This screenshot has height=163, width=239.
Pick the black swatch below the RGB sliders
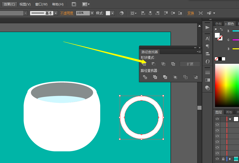point(220,59)
